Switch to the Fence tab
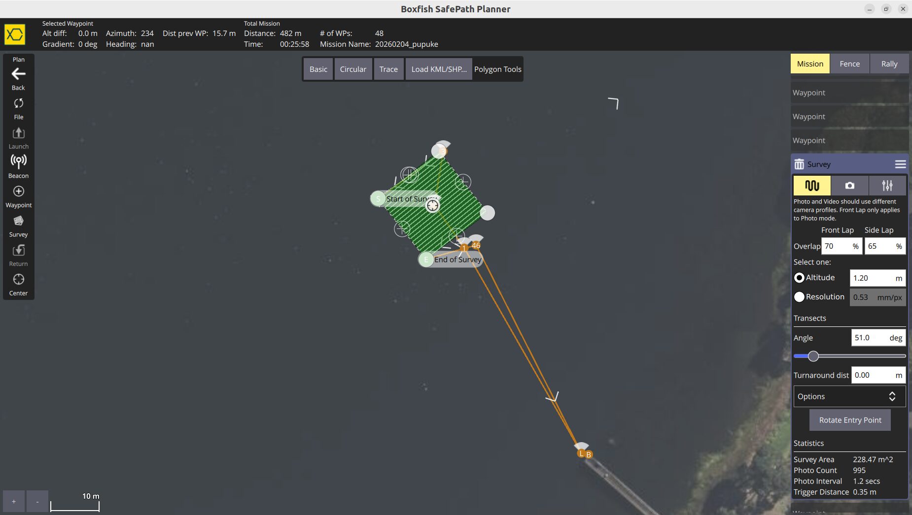This screenshot has height=515, width=912. 849,64
